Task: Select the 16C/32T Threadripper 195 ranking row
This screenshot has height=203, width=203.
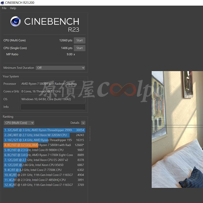Action: 44,140
